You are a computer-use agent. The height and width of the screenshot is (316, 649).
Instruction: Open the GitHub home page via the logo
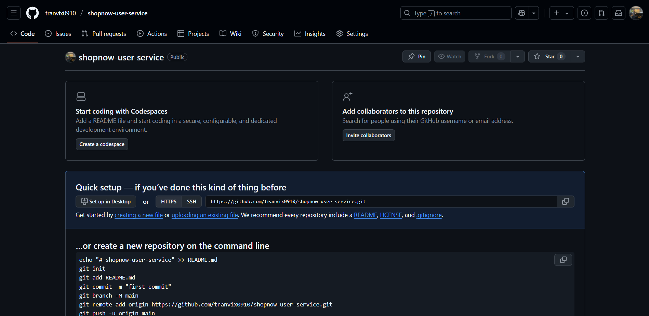tap(32, 13)
